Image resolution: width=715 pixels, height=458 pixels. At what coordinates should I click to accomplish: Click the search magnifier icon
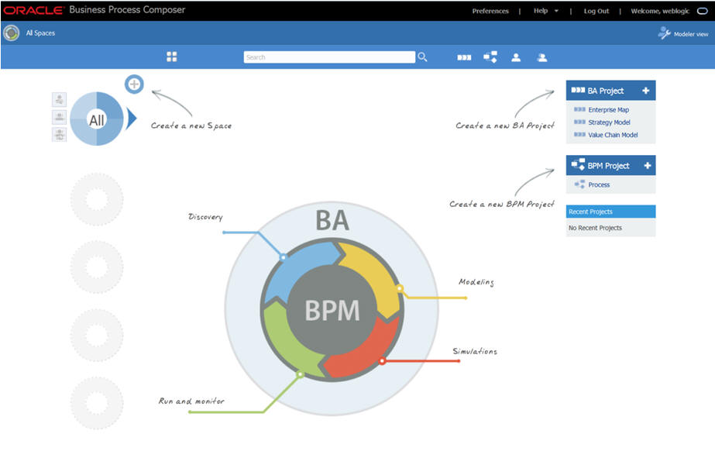click(422, 57)
